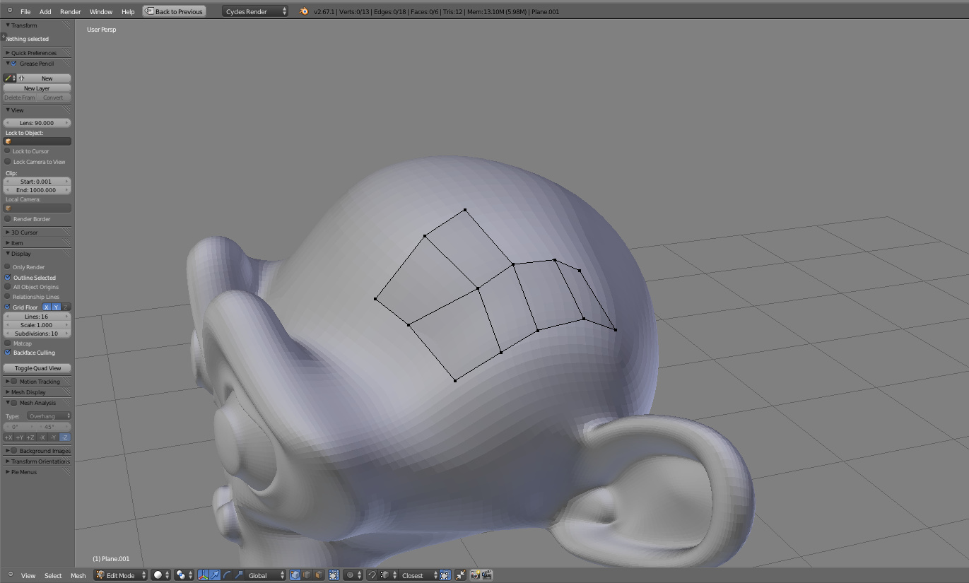Open the Global orientation dropdown
This screenshot has height=583, width=969.
tap(266, 575)
